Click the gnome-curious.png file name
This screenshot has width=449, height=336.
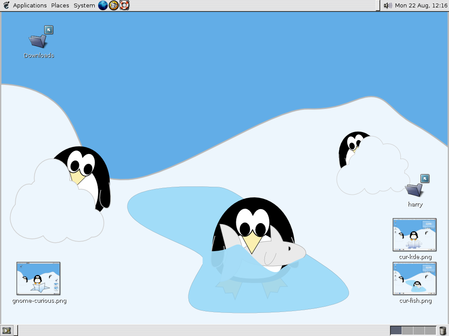point(39,301)
